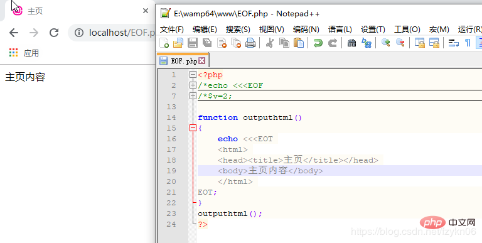Viewport: 482px width, 243px height.
Task: Reload the localhost page in browser
Action: [x=54, y=33]
